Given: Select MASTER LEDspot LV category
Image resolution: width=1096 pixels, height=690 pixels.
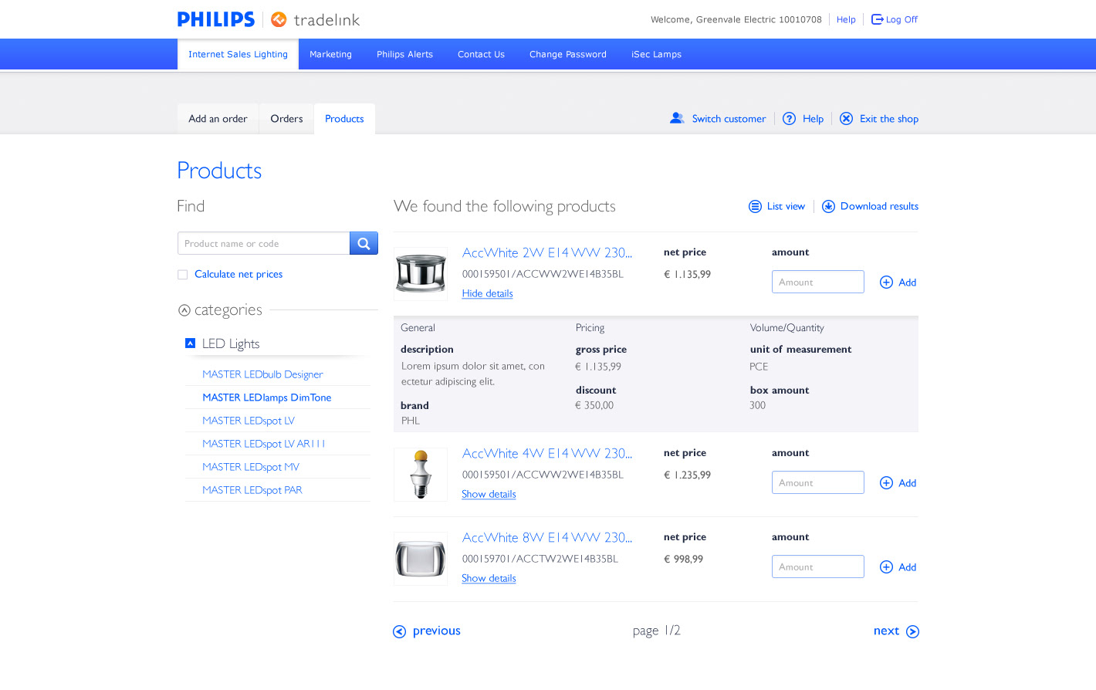Looking at the screenshot, I should [249, 421].
